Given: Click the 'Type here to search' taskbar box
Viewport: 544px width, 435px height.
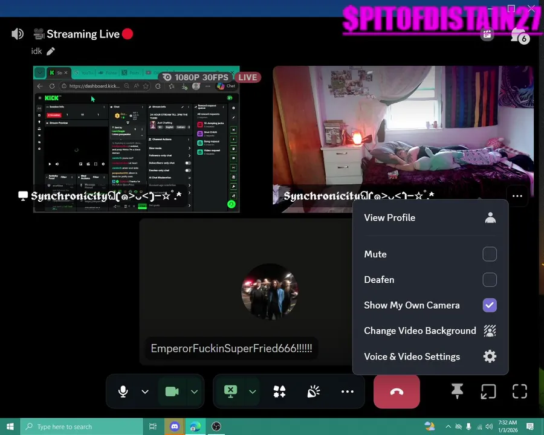Looking at the screenshot, I should click(x=82, y=427).
